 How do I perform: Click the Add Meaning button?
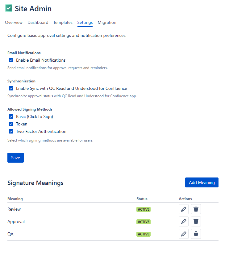(202, 182)
